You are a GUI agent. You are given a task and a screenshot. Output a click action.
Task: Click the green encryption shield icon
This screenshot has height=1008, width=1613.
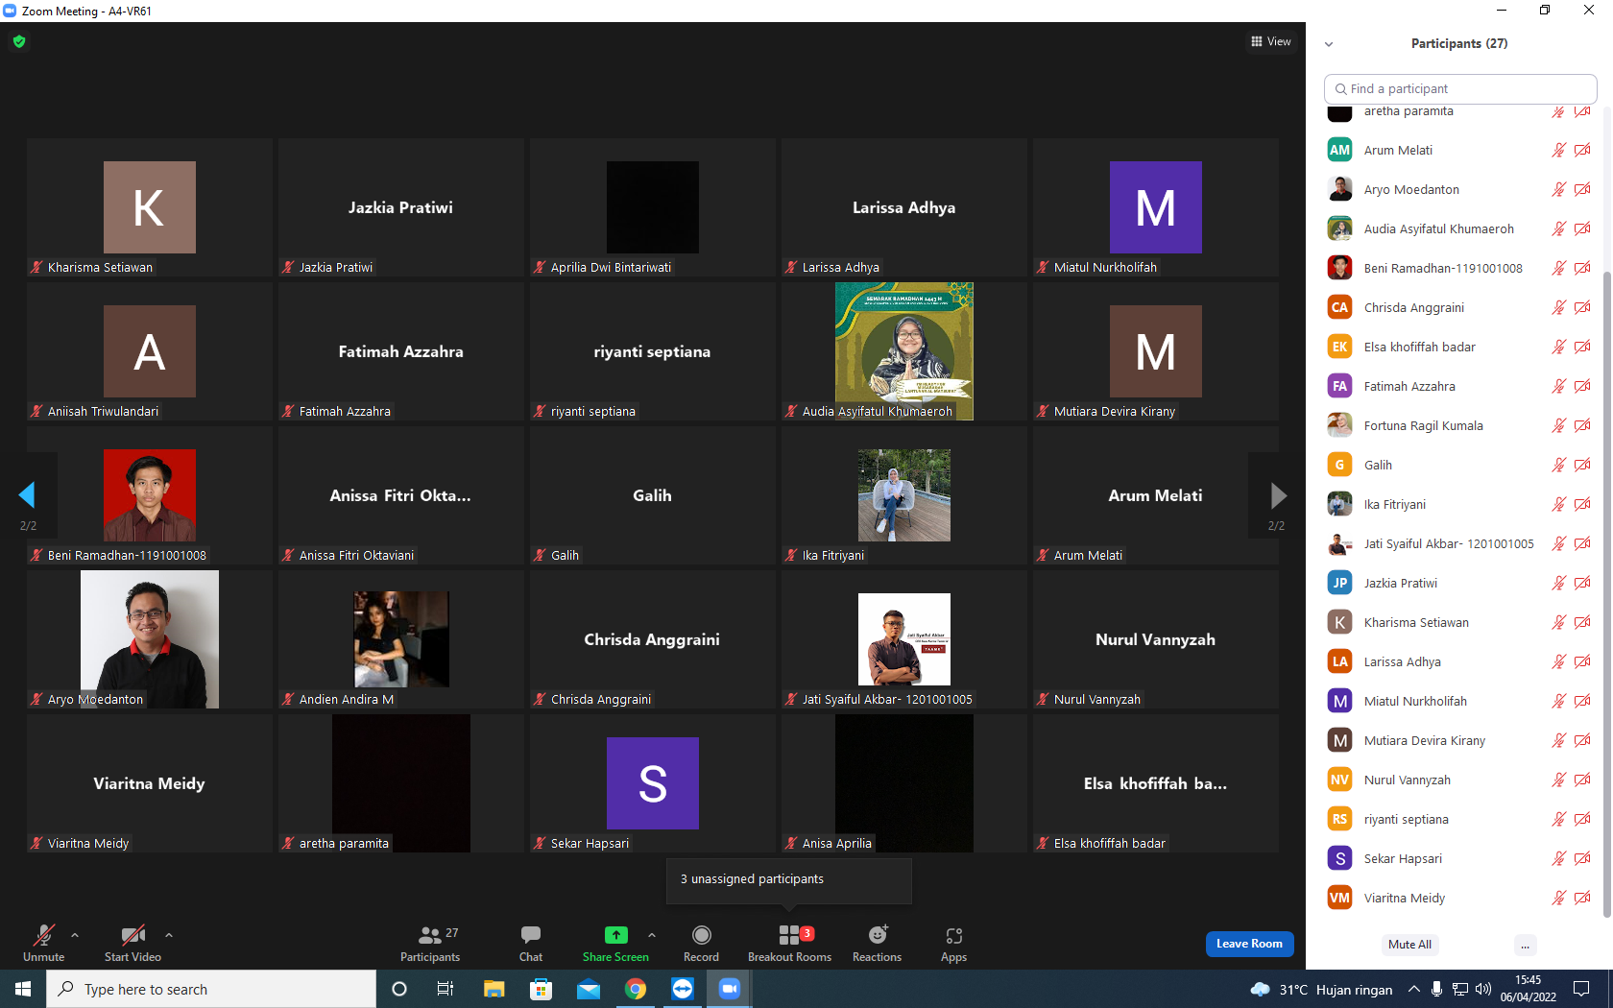(19, 41)
